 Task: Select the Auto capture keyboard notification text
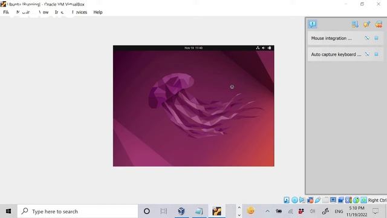(x=336, y=54)
